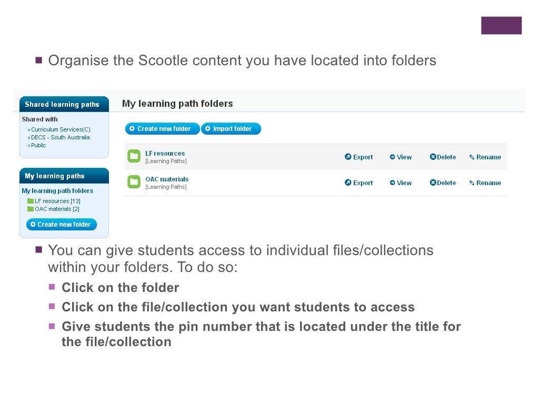Delete the OAC materials folder
The width and height of the screenshot is (539, 404).
(443, 183)
